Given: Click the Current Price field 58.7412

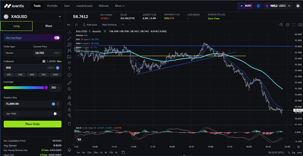Looking at the screenshot, I should click(x=47, y=53).
